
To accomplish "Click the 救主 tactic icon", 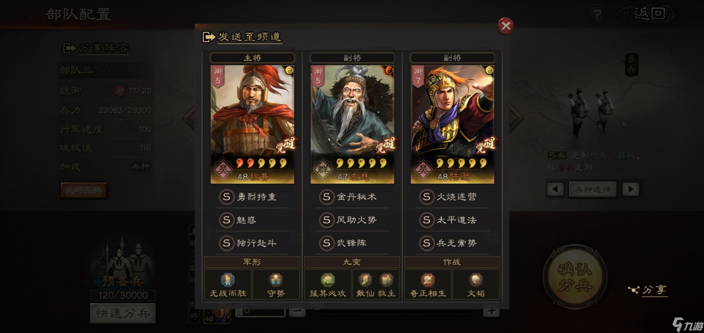I will coord(386,280).
